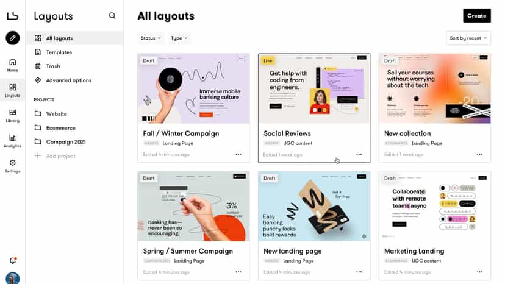This screenshot has height=284, width=505.
Task: Open Settings gear in left rail
Action: click(13, 166)
